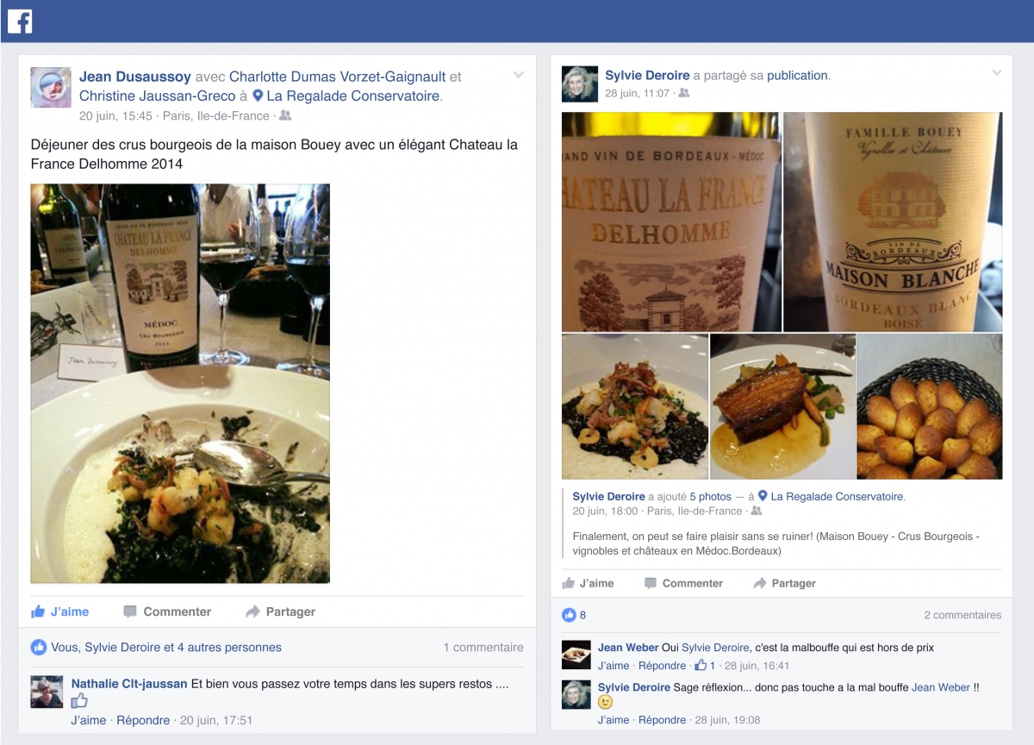This screenshot has width=1034, height=745.
Task: Open Charlotte Dumas Vorzet-Gaignault's profile link
Action: point(337,77)
